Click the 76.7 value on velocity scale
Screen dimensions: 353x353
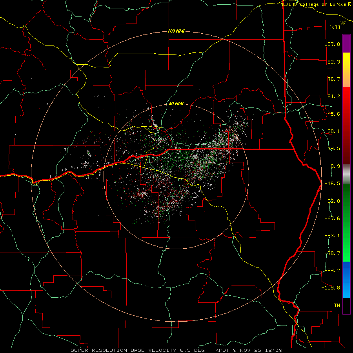coord(334,79)
